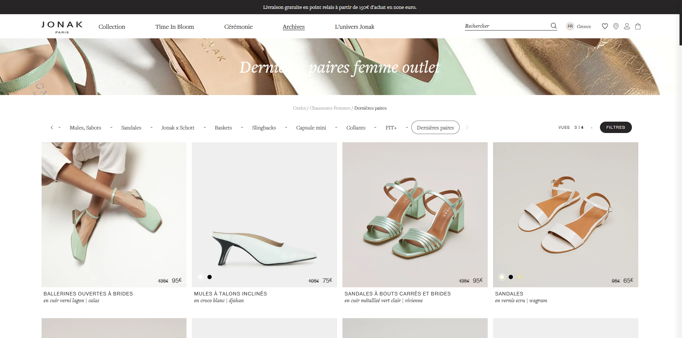Open the account user icon
This screenshot has width=682, height=338.
coord(627,26)
